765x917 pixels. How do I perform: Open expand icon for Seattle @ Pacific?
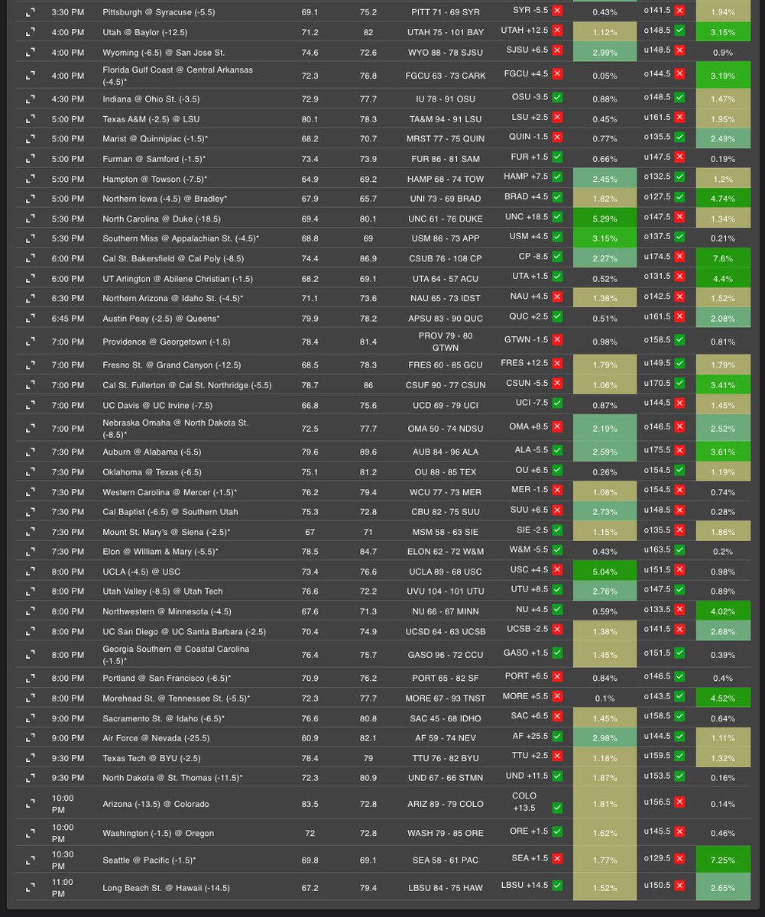click(30, 860)
